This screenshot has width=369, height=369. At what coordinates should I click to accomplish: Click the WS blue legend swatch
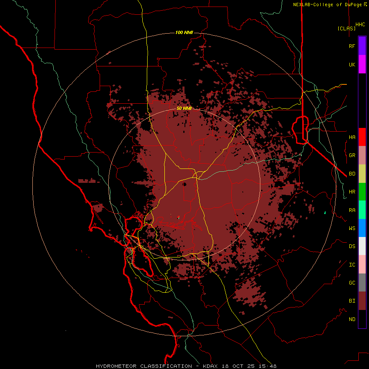[x=362, y=228]
